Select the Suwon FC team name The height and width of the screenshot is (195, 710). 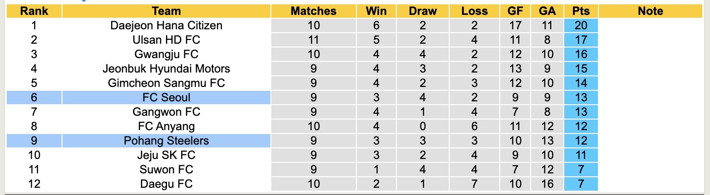(166, 170)
